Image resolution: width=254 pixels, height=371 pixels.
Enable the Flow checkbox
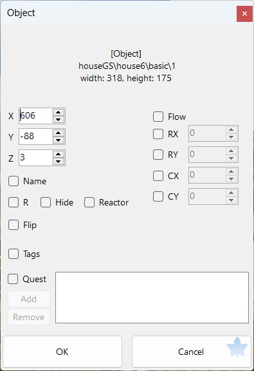(x=158, y=117)
